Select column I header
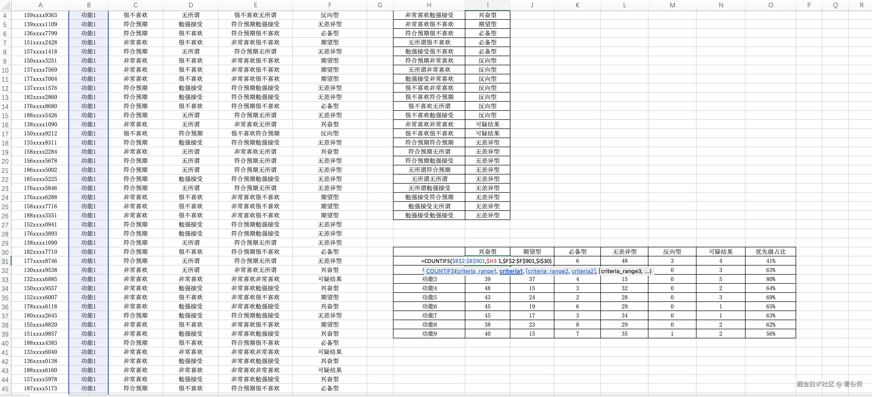 tap(487, 5)
